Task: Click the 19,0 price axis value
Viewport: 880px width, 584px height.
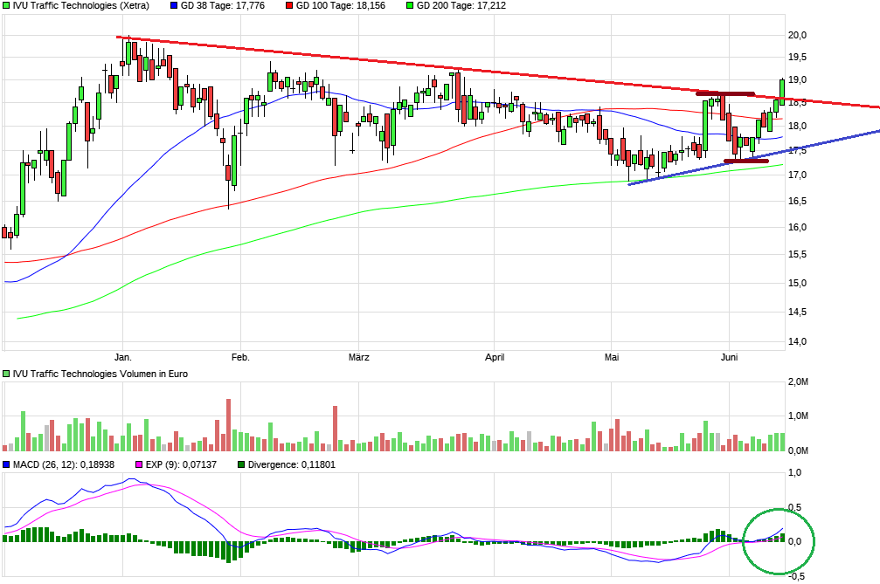Action: pos(798,80)
